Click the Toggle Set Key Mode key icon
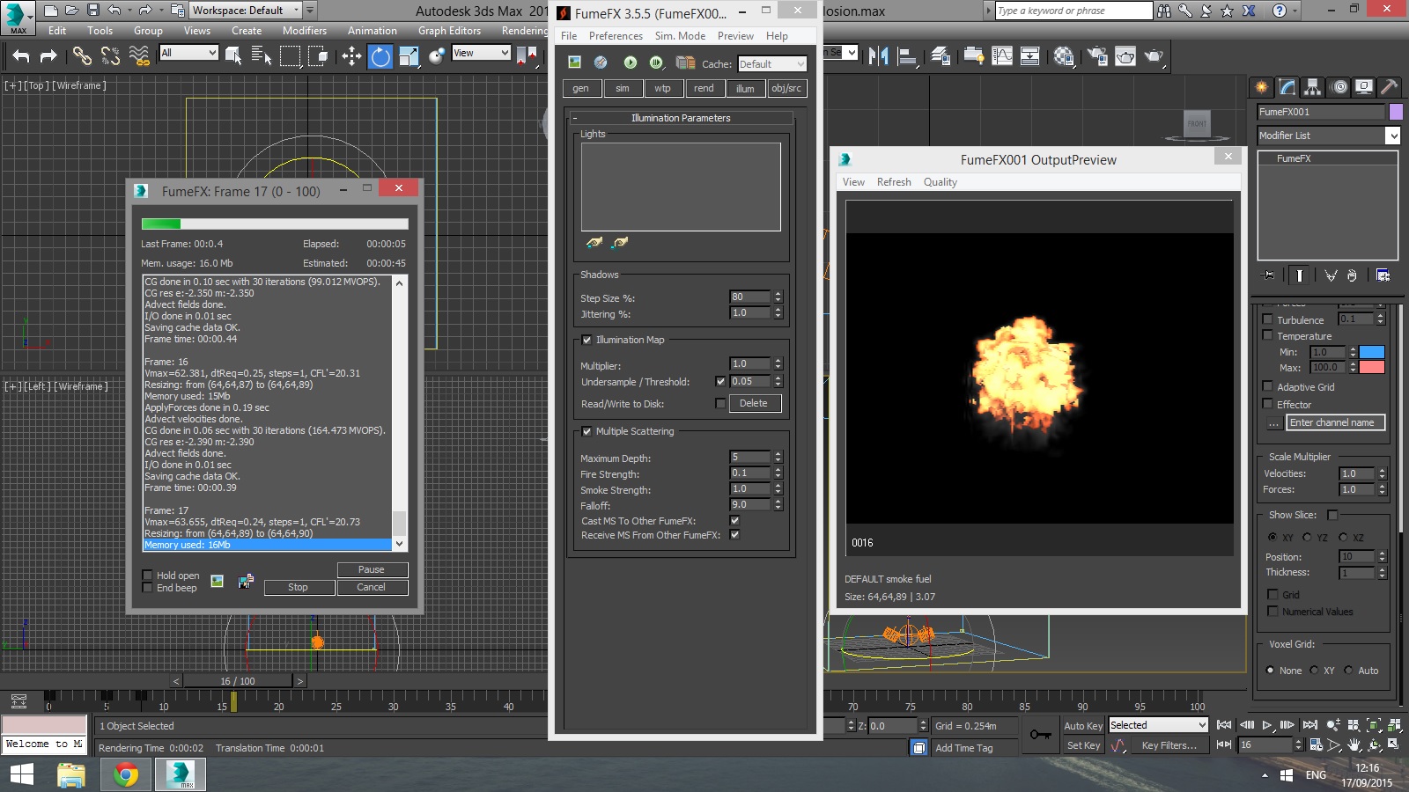The width and height of the screenshot is (1409, 792). tap(1041, 735)
